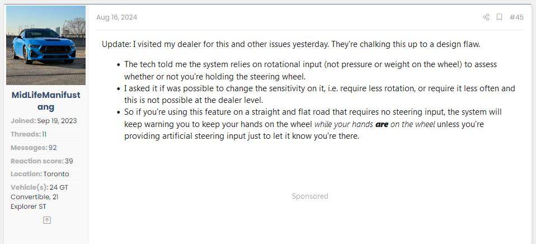Click the Sponsored label below the post
This screenshot has width=536, height=244.
[310, 196]
